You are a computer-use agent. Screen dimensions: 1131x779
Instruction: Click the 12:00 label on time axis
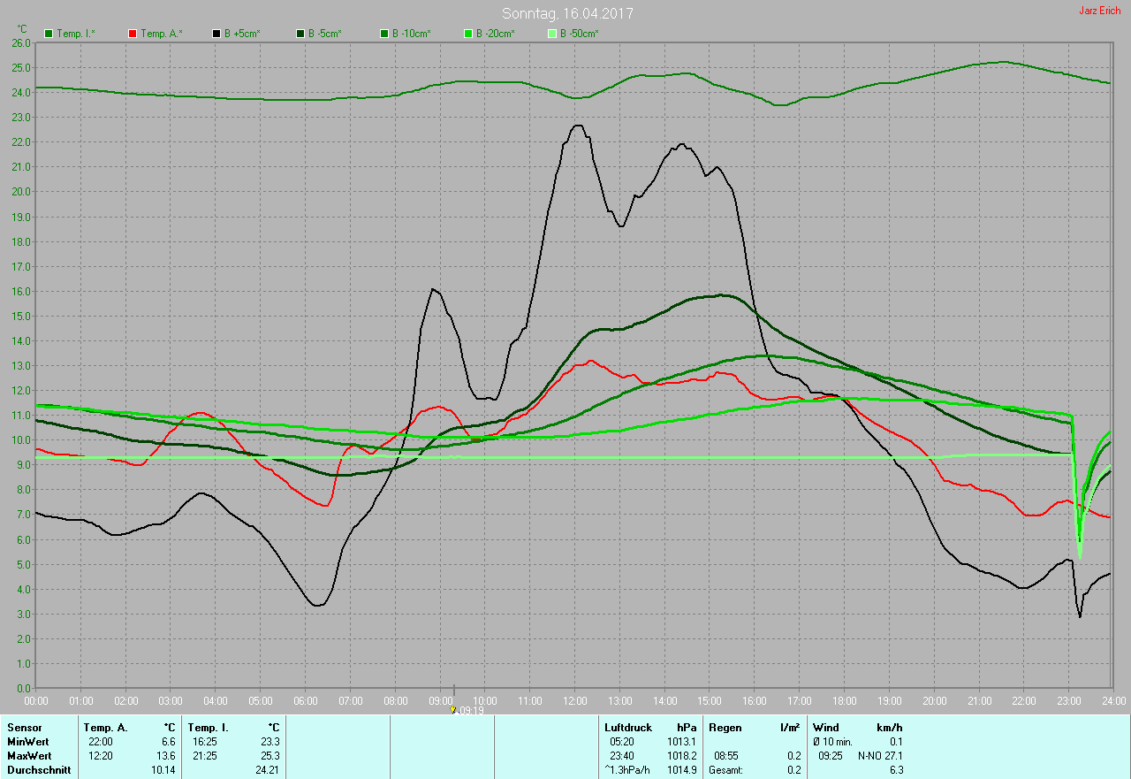coord(574,700)
